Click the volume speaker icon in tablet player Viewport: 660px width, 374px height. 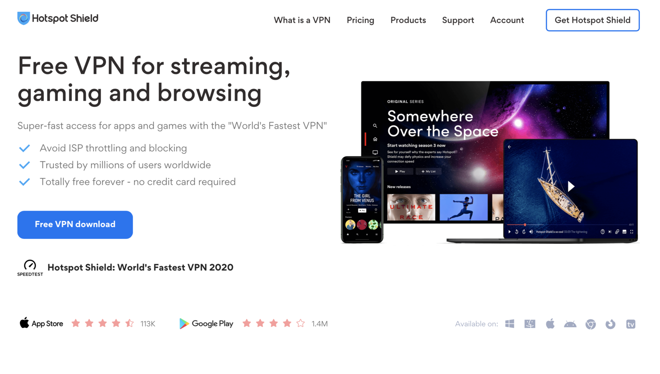531,232
